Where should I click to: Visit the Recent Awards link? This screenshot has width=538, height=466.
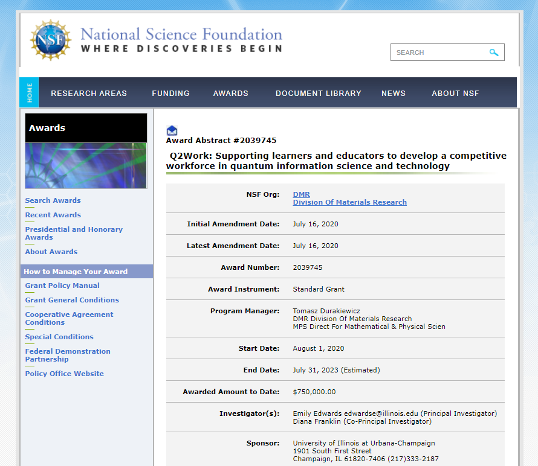point(53,215)
